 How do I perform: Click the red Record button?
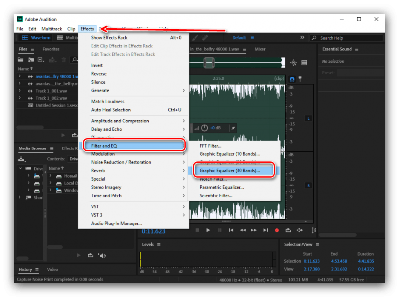coord(277,230)
